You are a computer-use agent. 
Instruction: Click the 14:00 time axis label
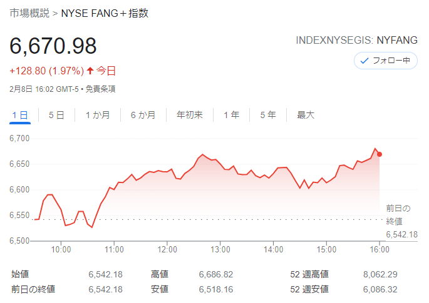[273, 249]
